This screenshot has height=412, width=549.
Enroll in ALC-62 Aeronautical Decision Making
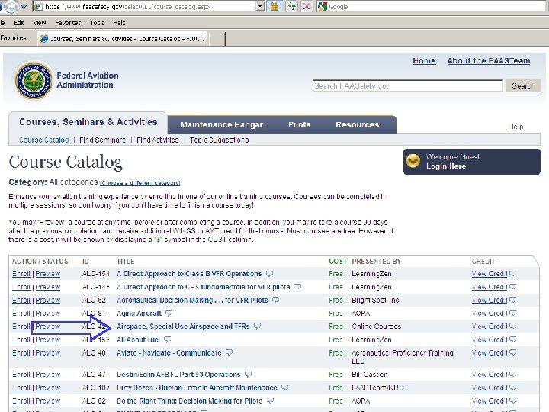point(21,300)
